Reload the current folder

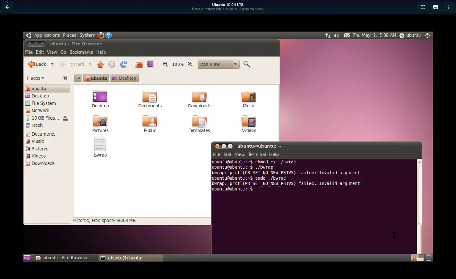[x=124, y=64]
